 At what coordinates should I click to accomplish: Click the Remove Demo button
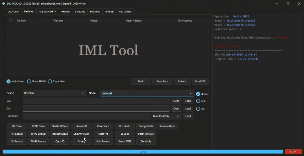click(168, 126)
